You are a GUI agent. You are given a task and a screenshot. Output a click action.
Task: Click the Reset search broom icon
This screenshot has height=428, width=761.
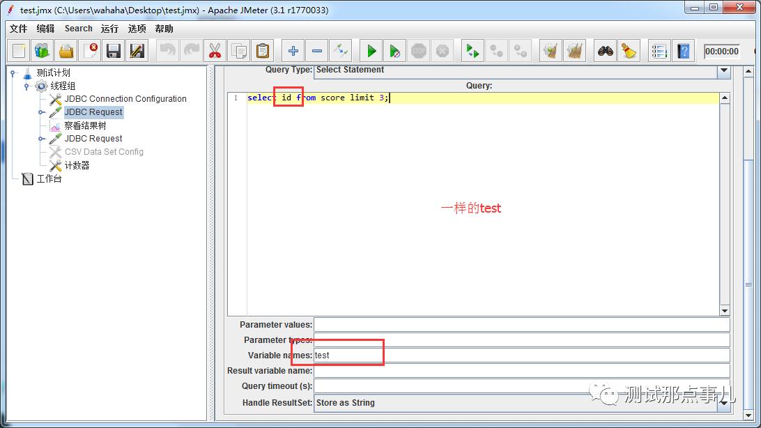[629, 51]
